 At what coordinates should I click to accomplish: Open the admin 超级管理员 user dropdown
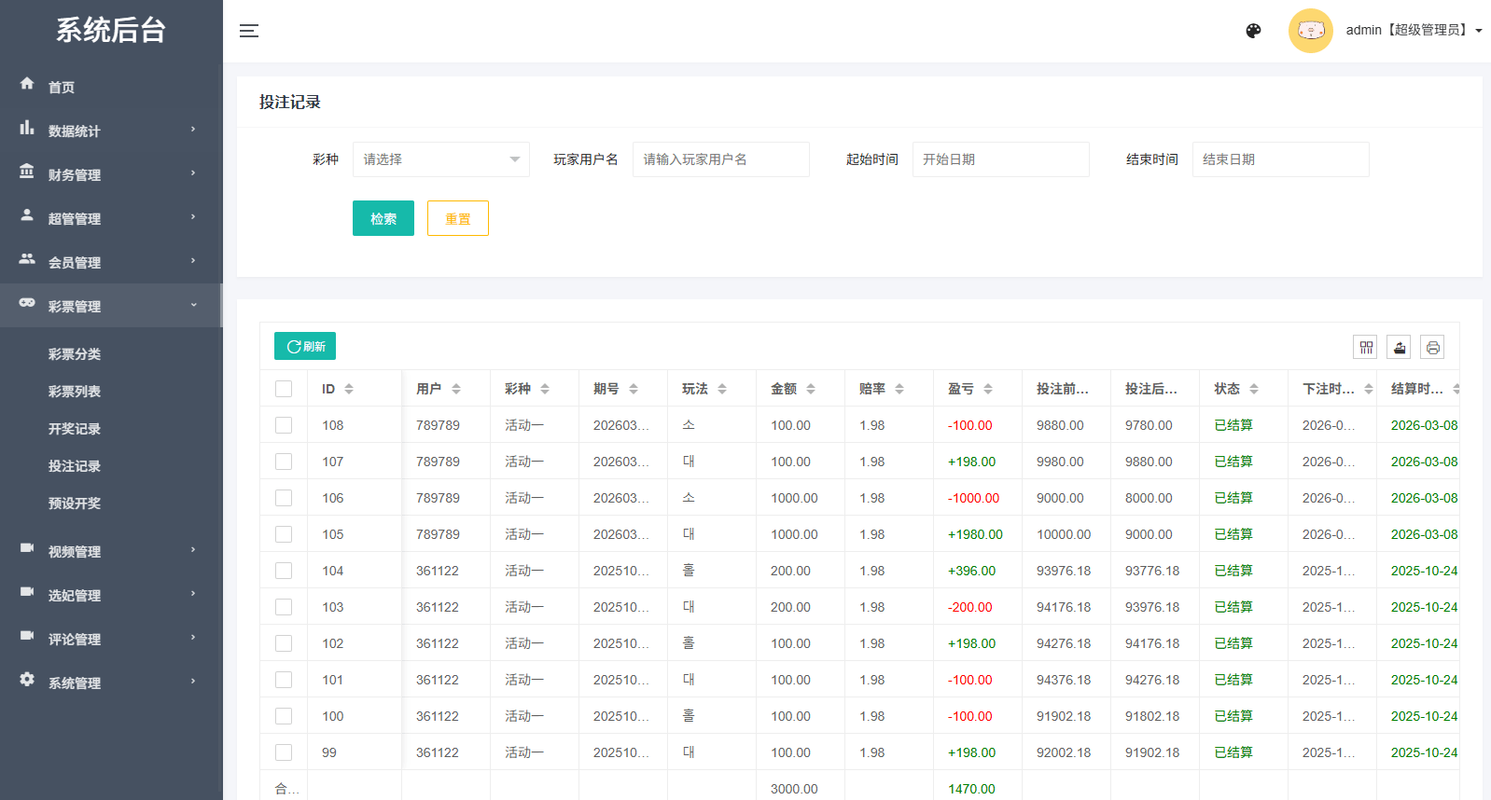[x=1413, y=31]
